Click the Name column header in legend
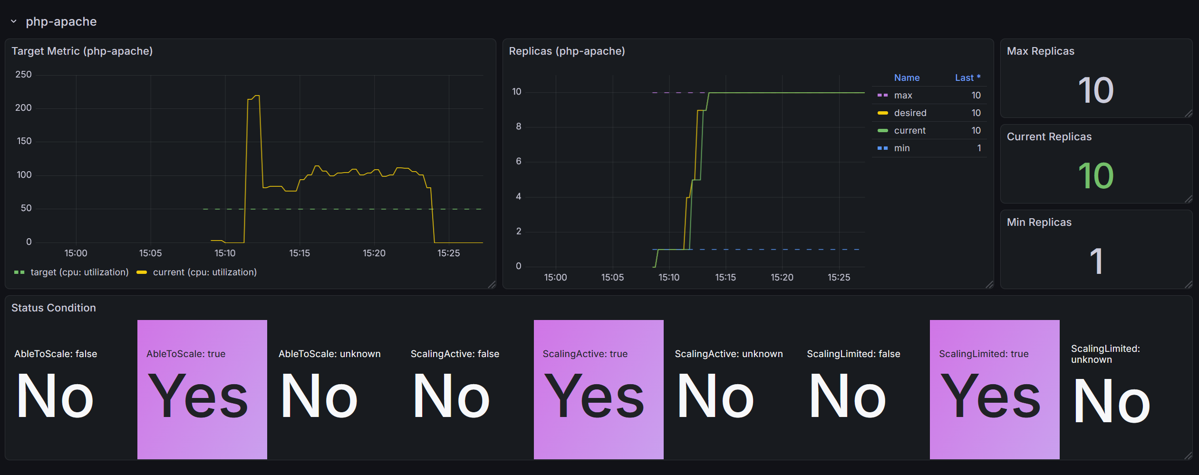The height and width of the screenshot is (475, 1199). [907, 78]
